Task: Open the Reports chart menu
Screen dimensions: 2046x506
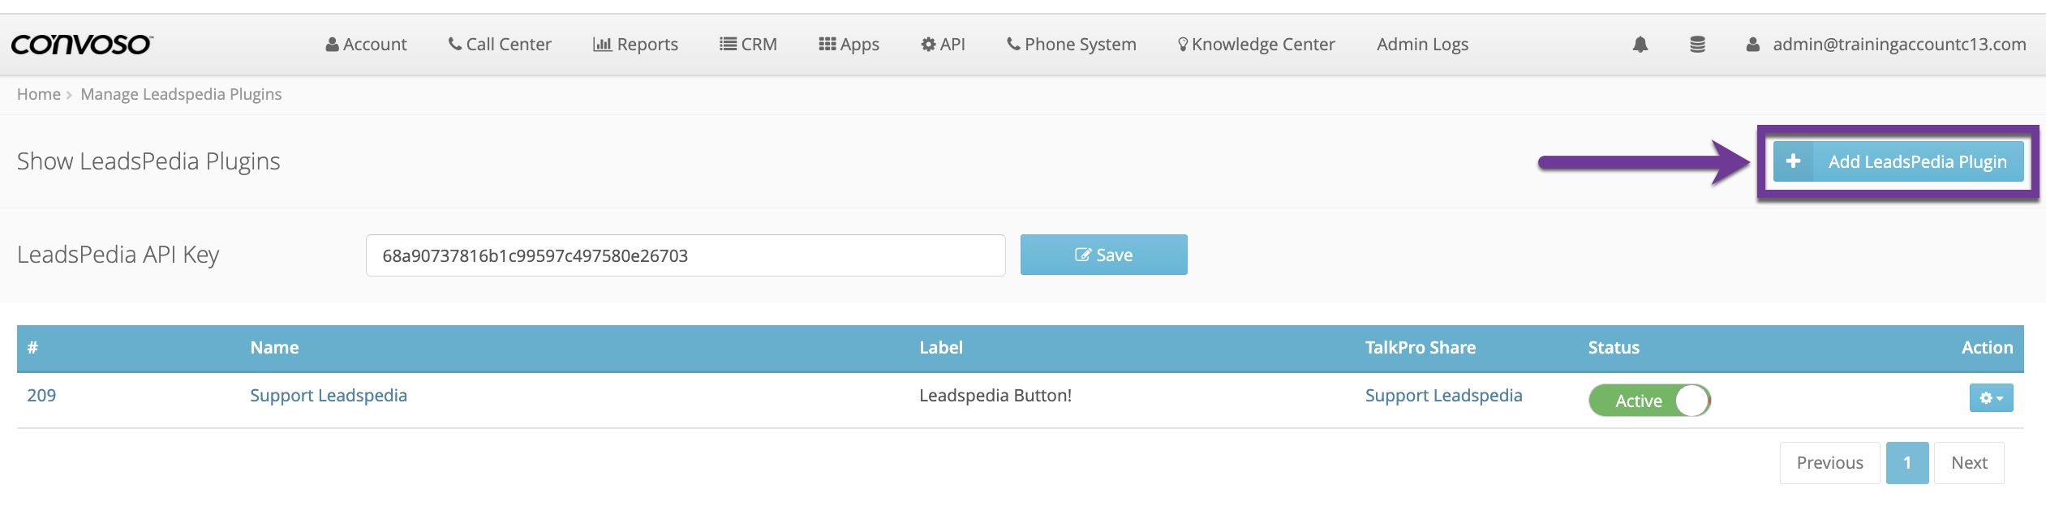Action: 635,45
